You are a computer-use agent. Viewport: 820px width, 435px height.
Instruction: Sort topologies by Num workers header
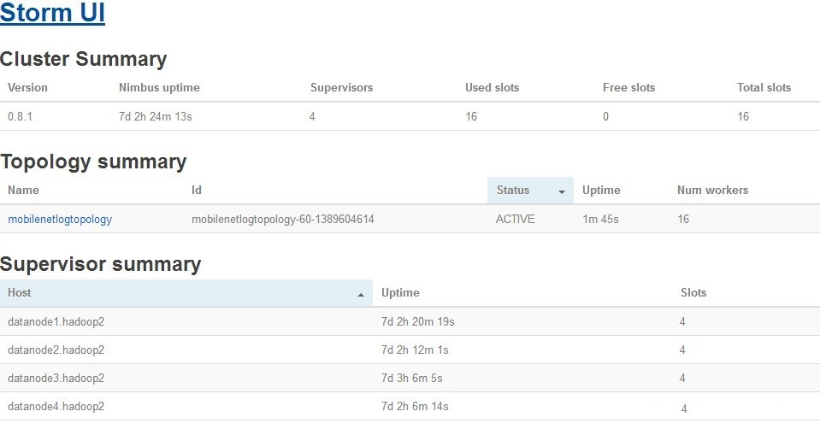[x=712, y=190]
